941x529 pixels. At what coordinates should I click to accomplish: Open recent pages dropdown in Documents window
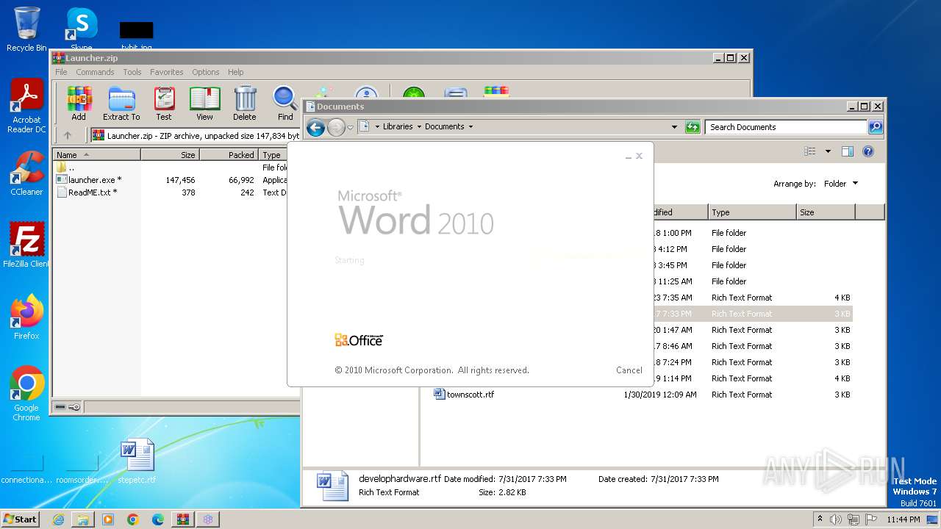point(351,127)
